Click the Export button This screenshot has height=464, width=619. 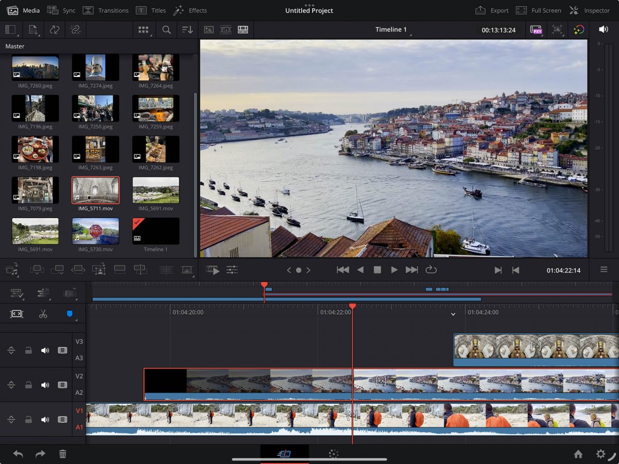(x=492, y=10)
